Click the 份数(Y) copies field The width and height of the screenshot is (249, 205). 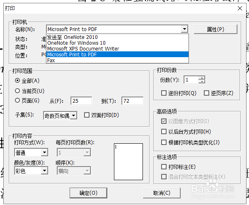[x=191, y=80]
